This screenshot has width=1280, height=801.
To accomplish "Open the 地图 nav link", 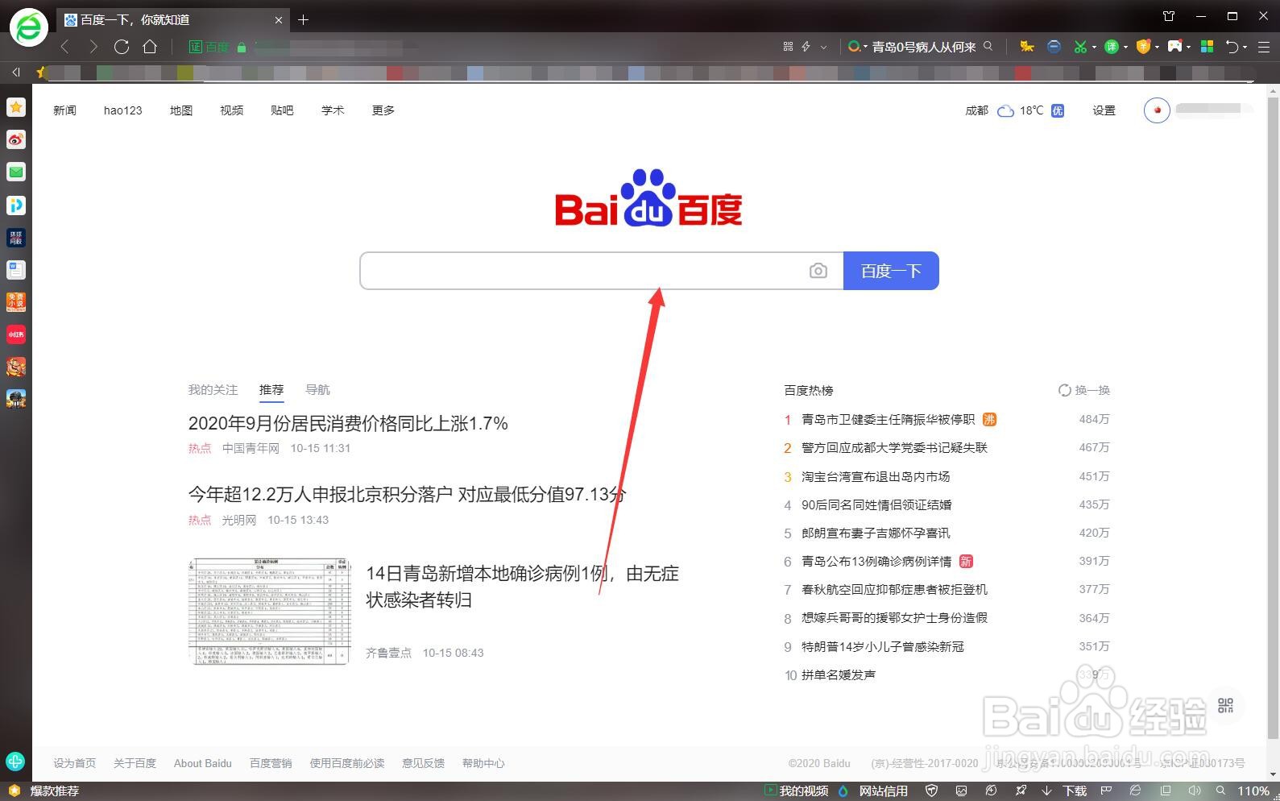I will [181, 110].
